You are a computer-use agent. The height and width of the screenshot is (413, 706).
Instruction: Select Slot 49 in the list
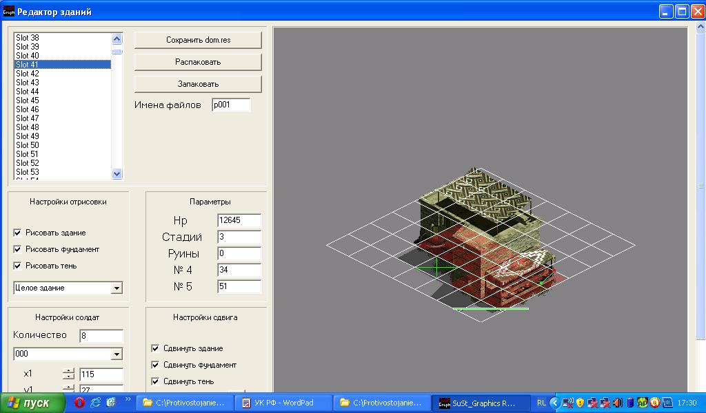pos(63,136)
